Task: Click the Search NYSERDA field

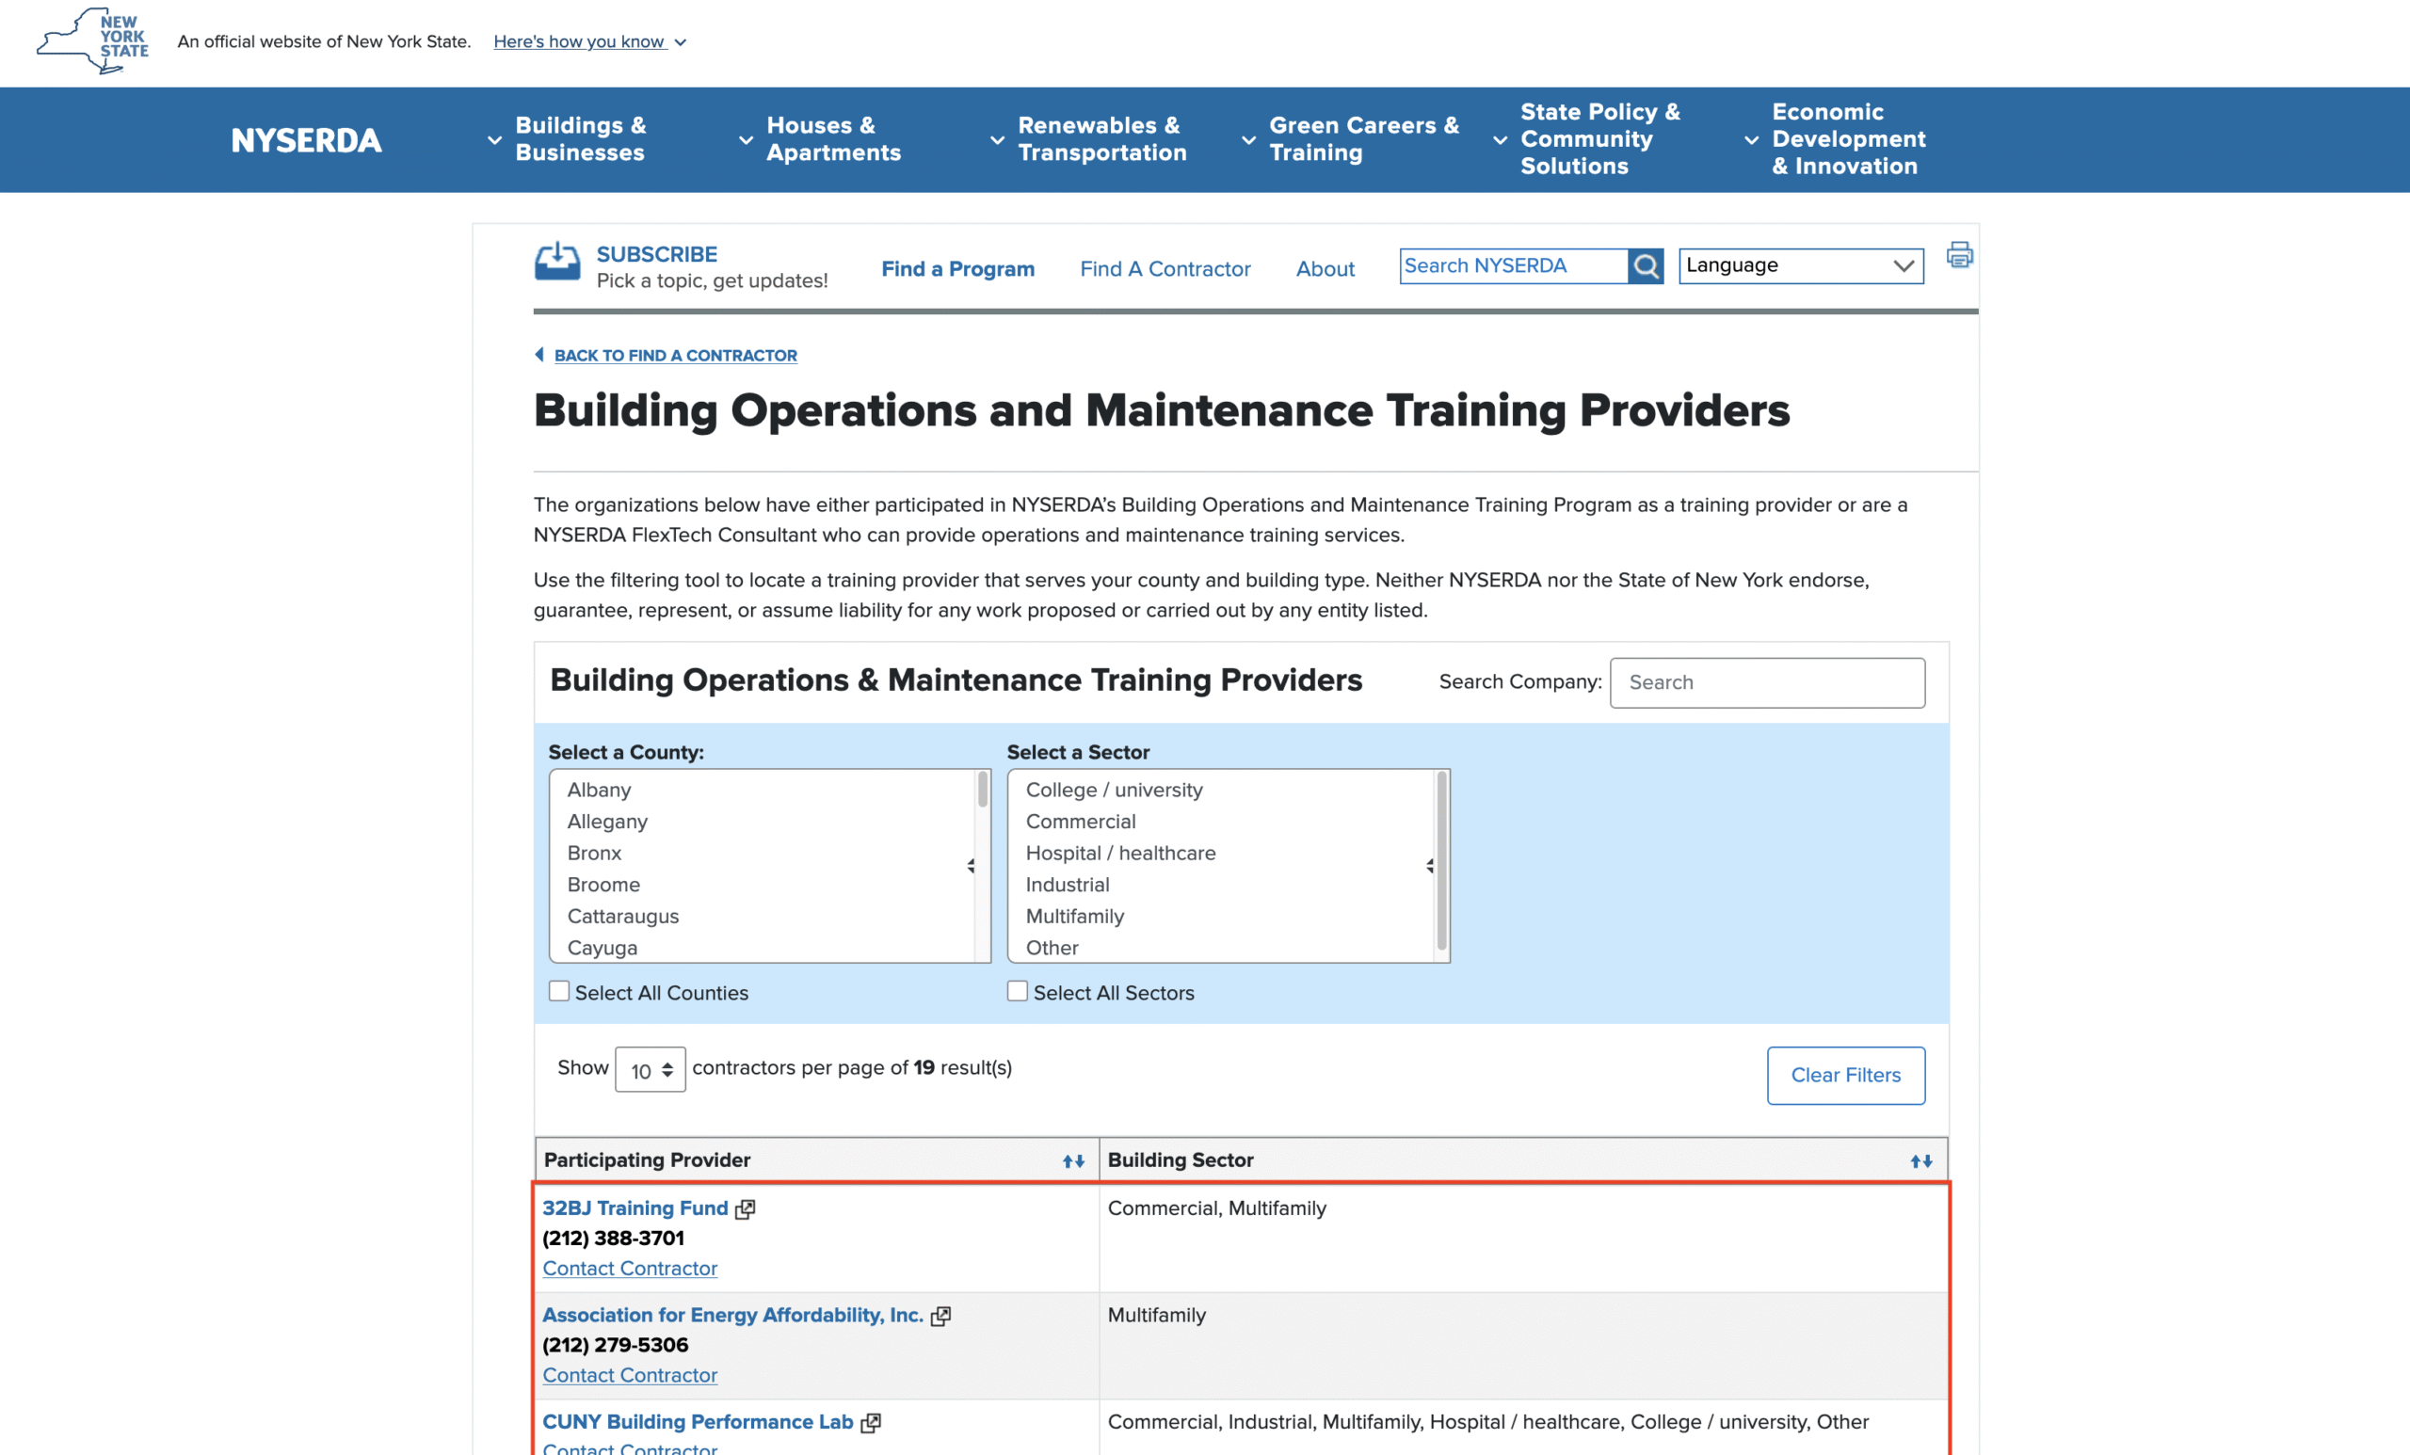Action: tap(1513, 266)
